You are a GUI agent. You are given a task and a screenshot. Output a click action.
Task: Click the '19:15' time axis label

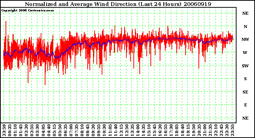(188, 130)
